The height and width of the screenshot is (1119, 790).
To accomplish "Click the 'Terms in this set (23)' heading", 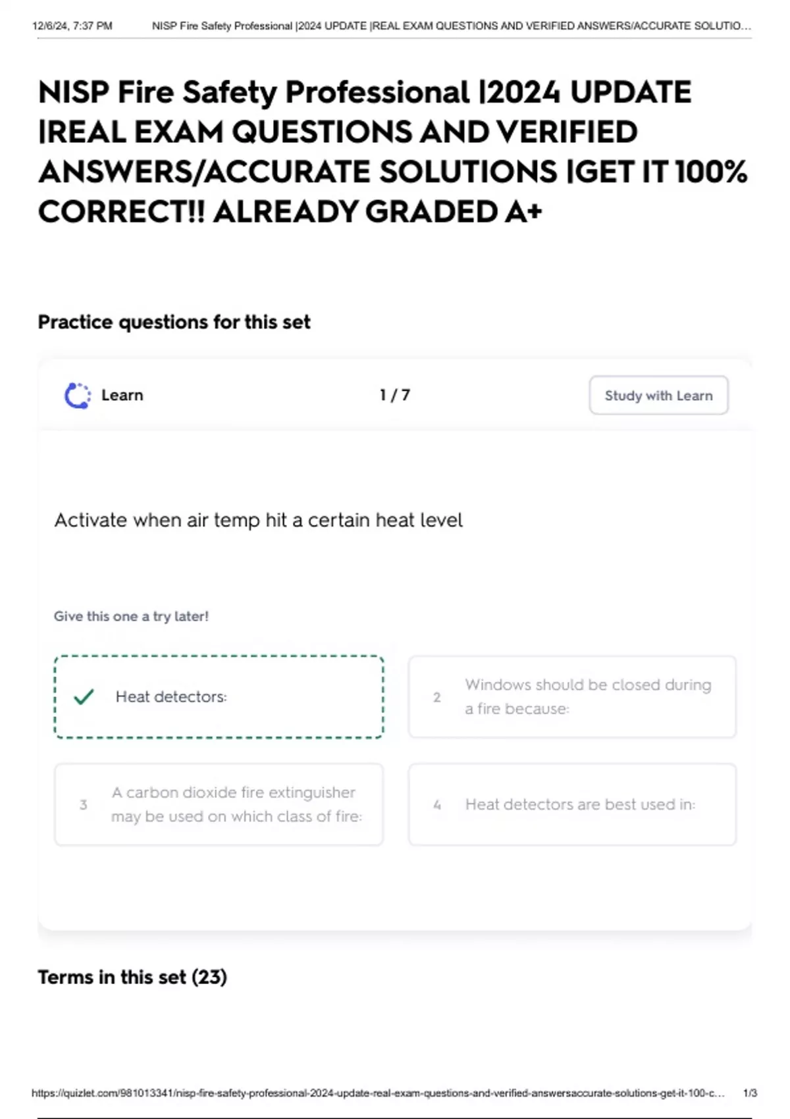I will click(132, 977).
